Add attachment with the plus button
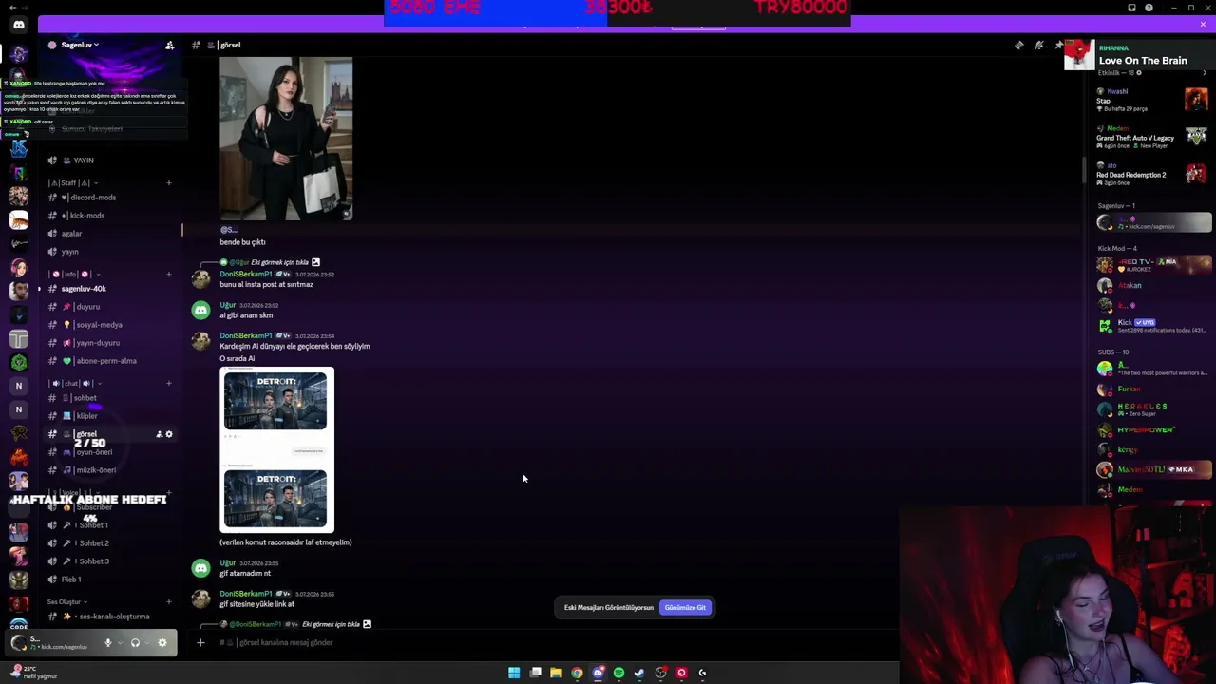This screenshot has width=1216, height=684. (x=200, y=643)
